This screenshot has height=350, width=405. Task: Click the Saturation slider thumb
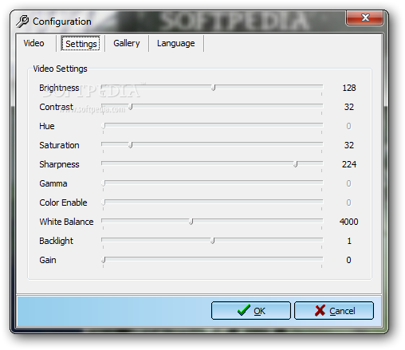coord(131,145)
